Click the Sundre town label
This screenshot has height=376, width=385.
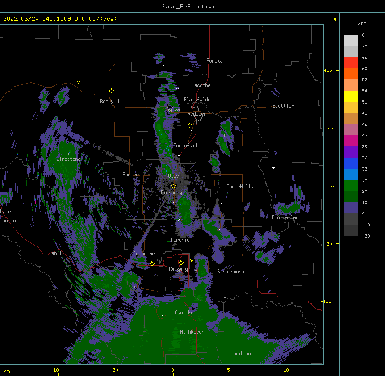[130, 175]
